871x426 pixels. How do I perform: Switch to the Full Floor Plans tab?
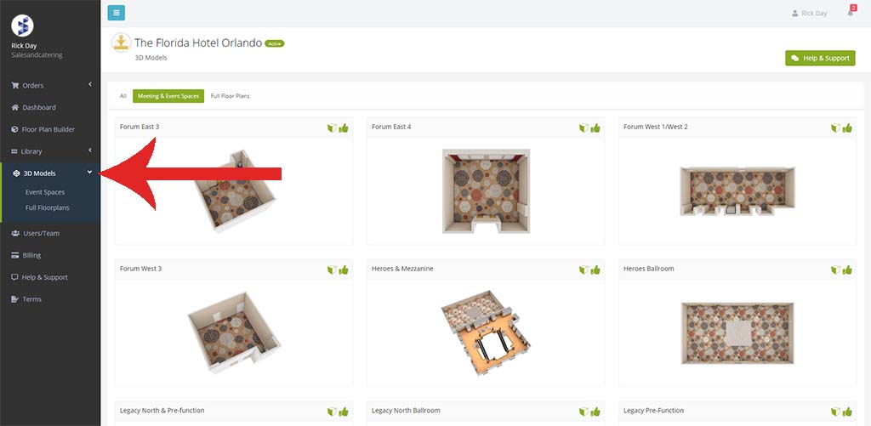[230, 96]
